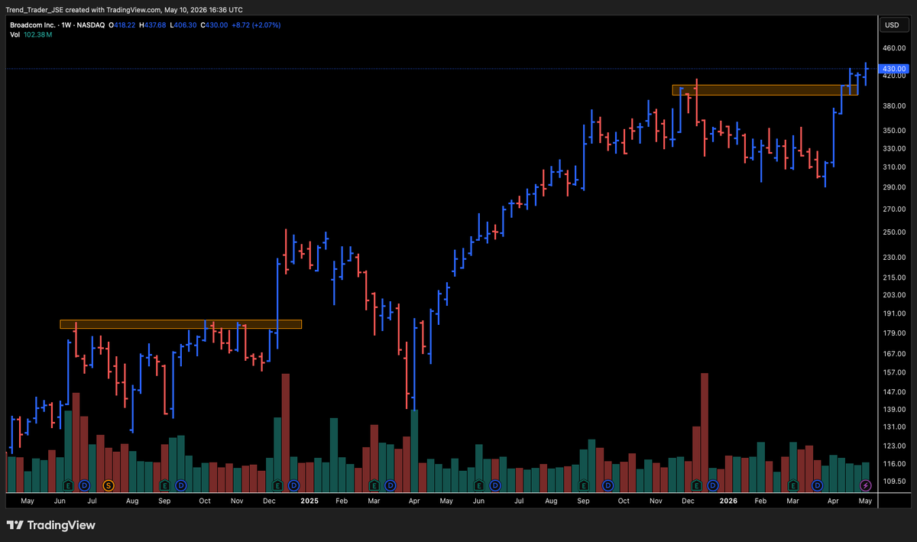Click the earnings marker near June 2024
917x542 pixels.
[x=68, y=485]
